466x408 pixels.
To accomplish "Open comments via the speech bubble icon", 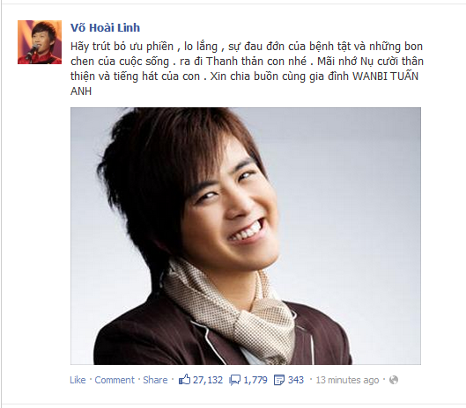I will click(x=234, y=380).
